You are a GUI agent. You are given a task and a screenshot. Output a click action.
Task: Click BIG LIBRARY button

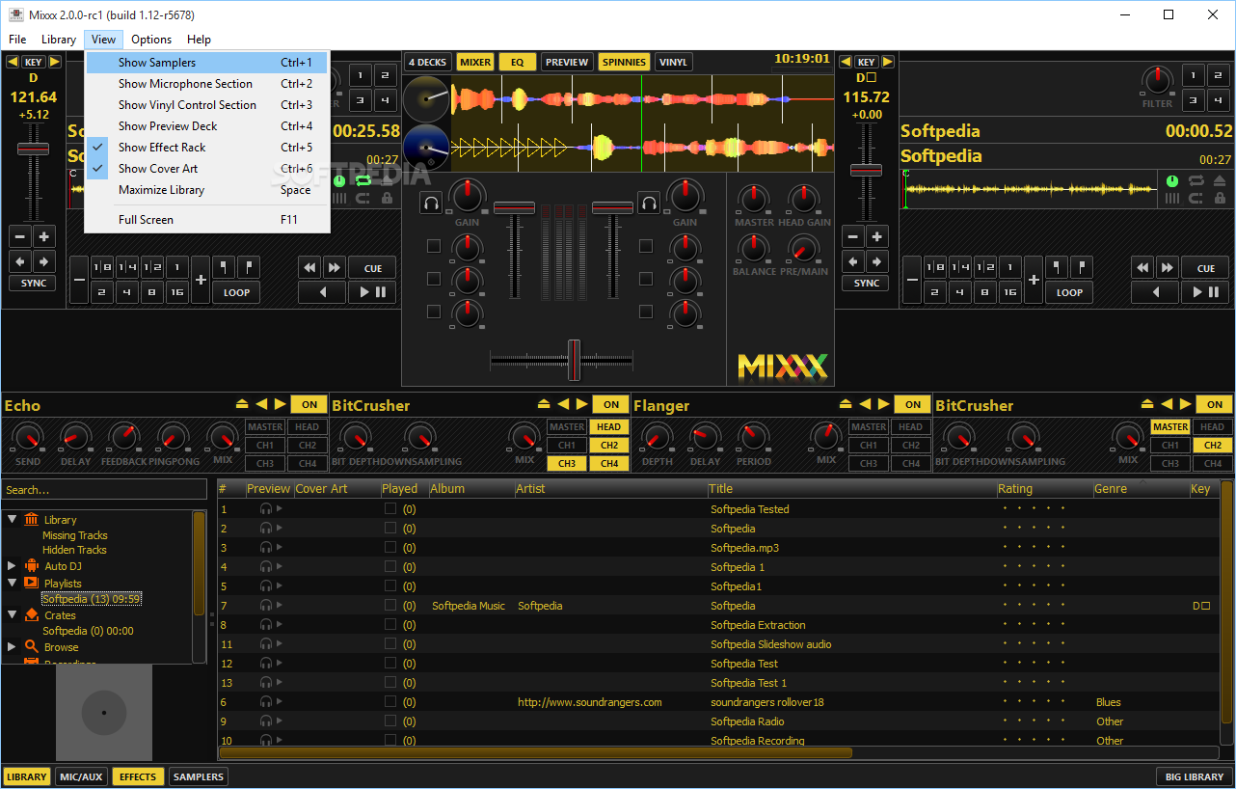coord(1194,776)
